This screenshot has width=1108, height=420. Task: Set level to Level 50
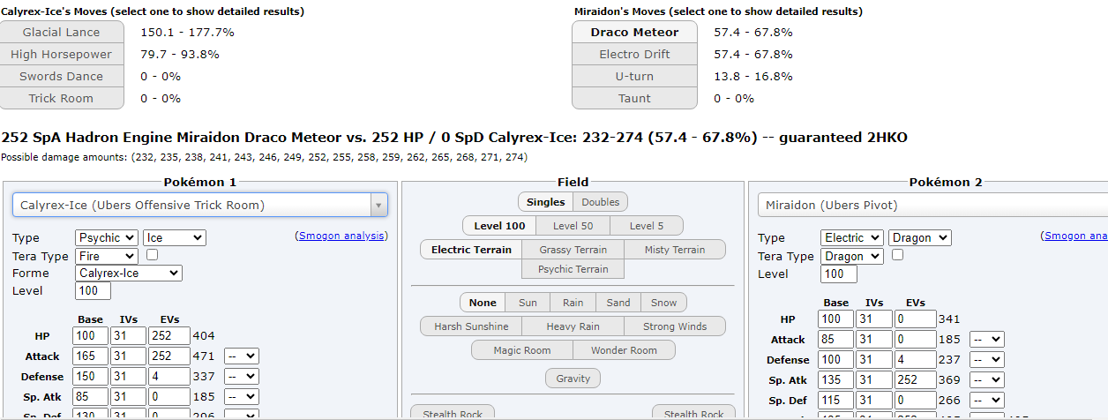pos(573,226)
